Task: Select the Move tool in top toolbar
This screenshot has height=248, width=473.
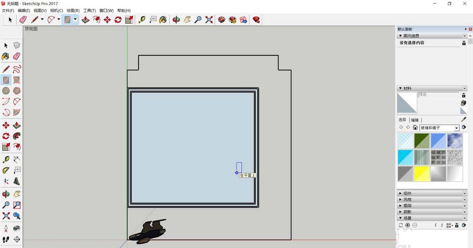Action: click(x=107, y=19)
